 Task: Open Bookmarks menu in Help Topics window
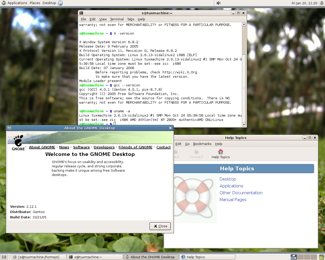202,144
